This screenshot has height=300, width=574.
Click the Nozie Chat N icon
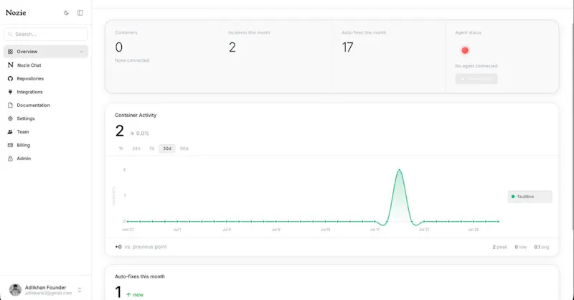pos(10,65)
